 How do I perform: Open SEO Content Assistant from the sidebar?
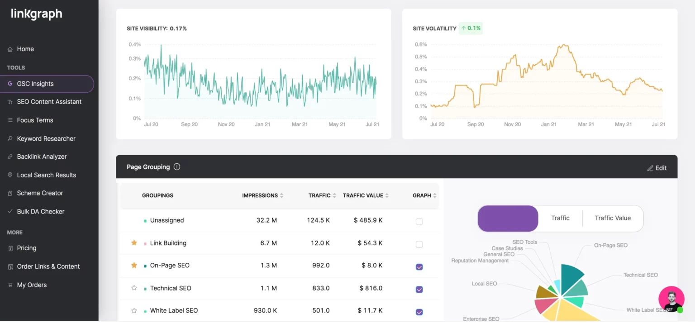tap(10, 101)
